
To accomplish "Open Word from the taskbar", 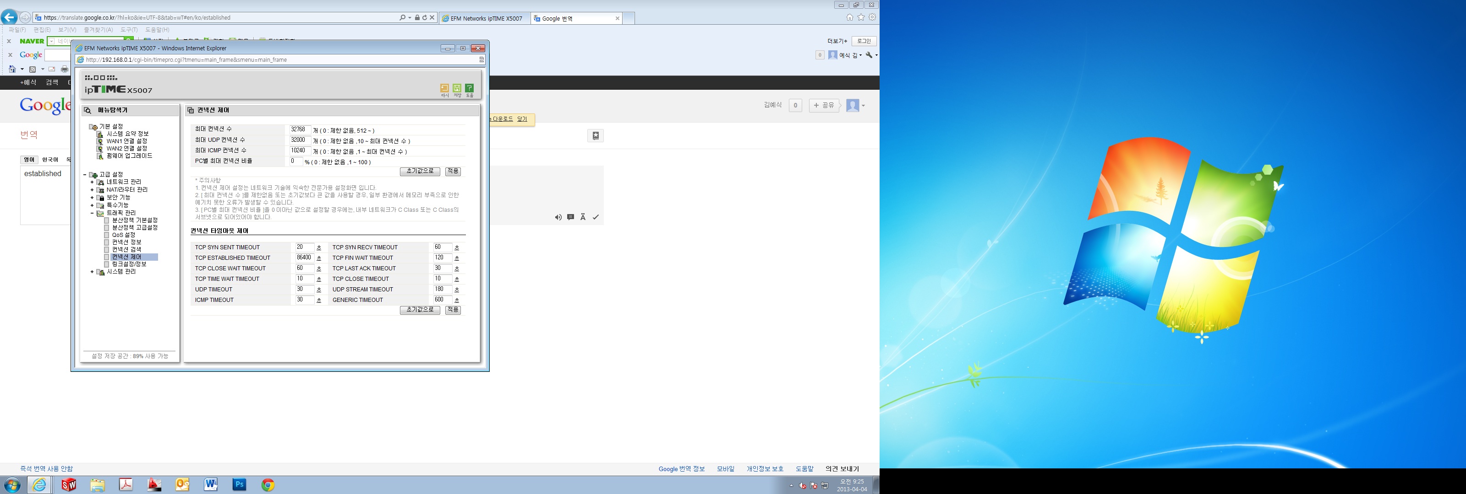I will pos(211,485).
